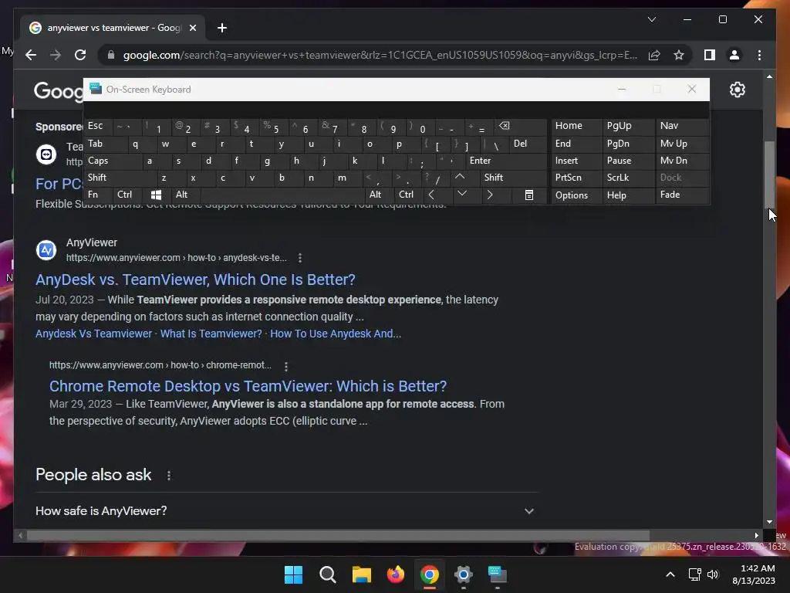
Task: Click the address bar URL field
Action: click(380, 55)
